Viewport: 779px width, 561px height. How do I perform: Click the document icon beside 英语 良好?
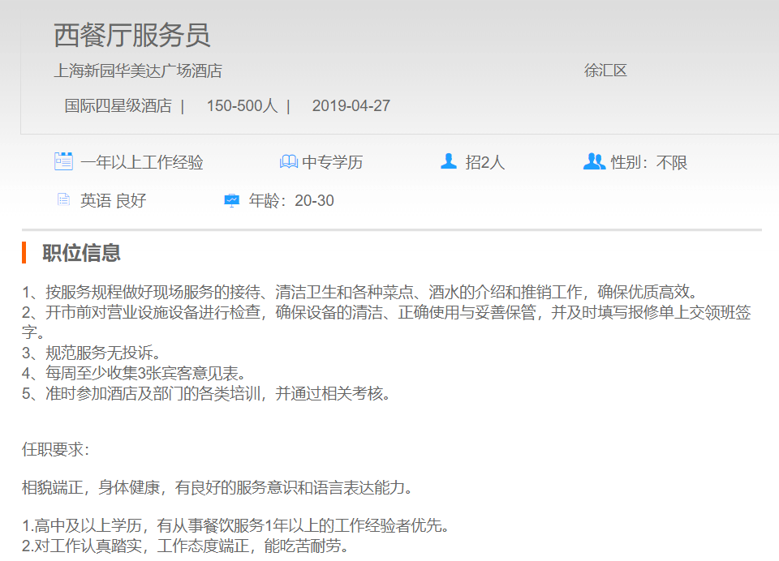coord(63,199)
